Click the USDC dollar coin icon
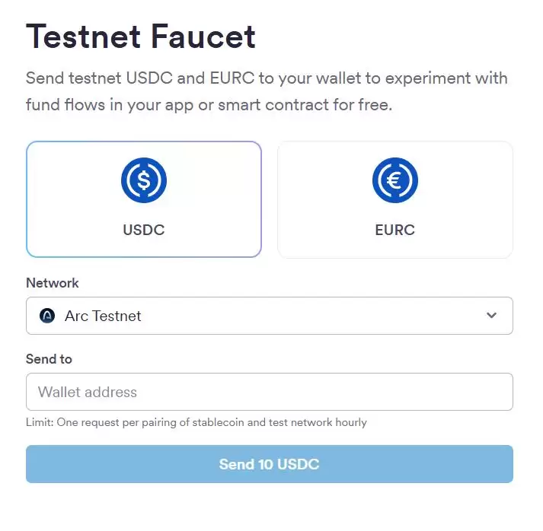543x531 pixels. (144, 180)
